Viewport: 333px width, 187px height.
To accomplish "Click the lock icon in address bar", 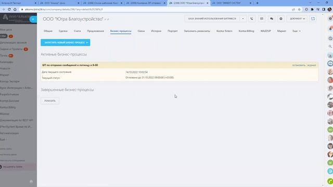I will coord(22,9).
